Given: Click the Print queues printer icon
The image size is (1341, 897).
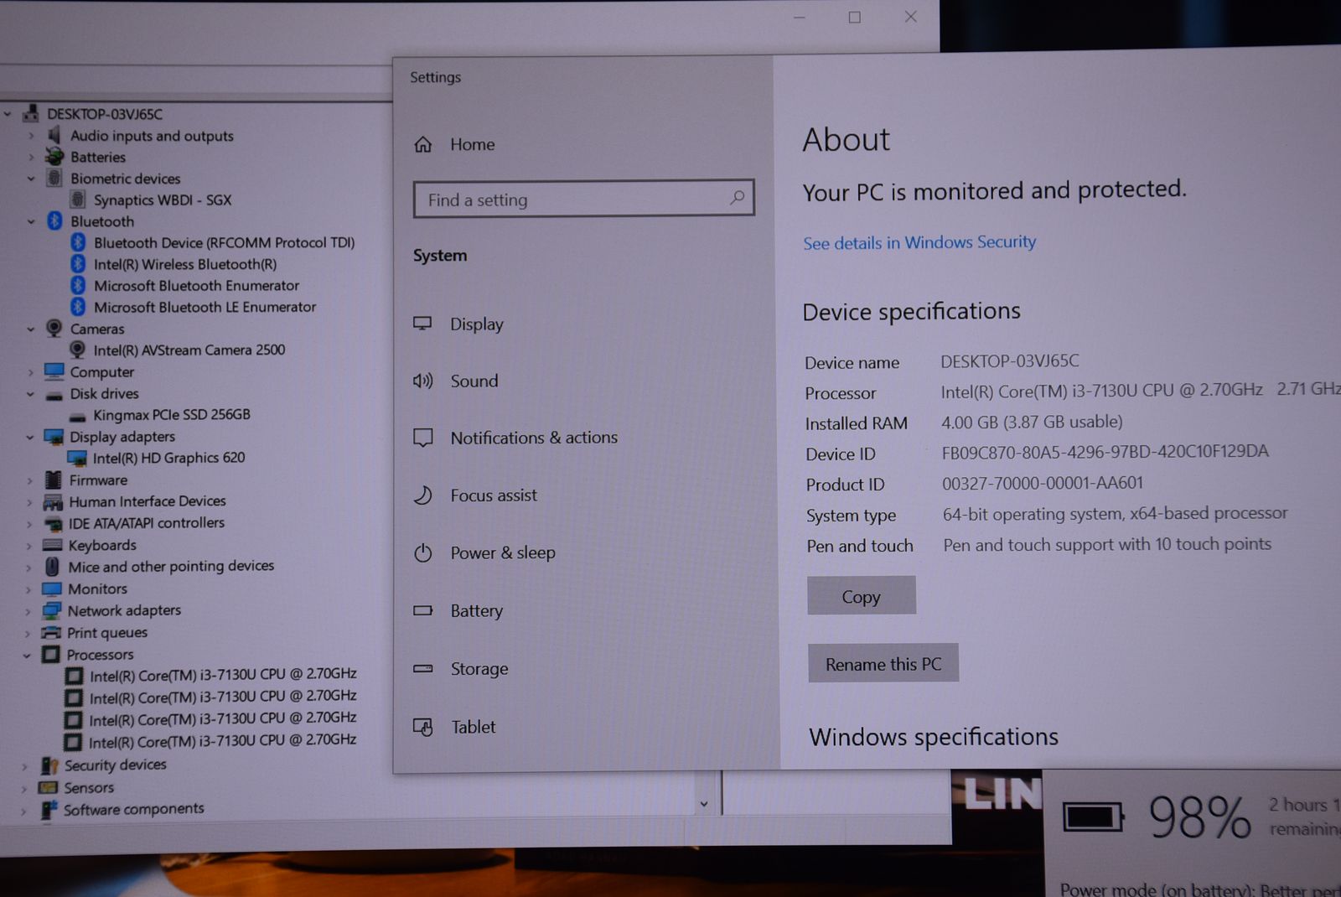Looking at the screenshot, I should [51, 632].
